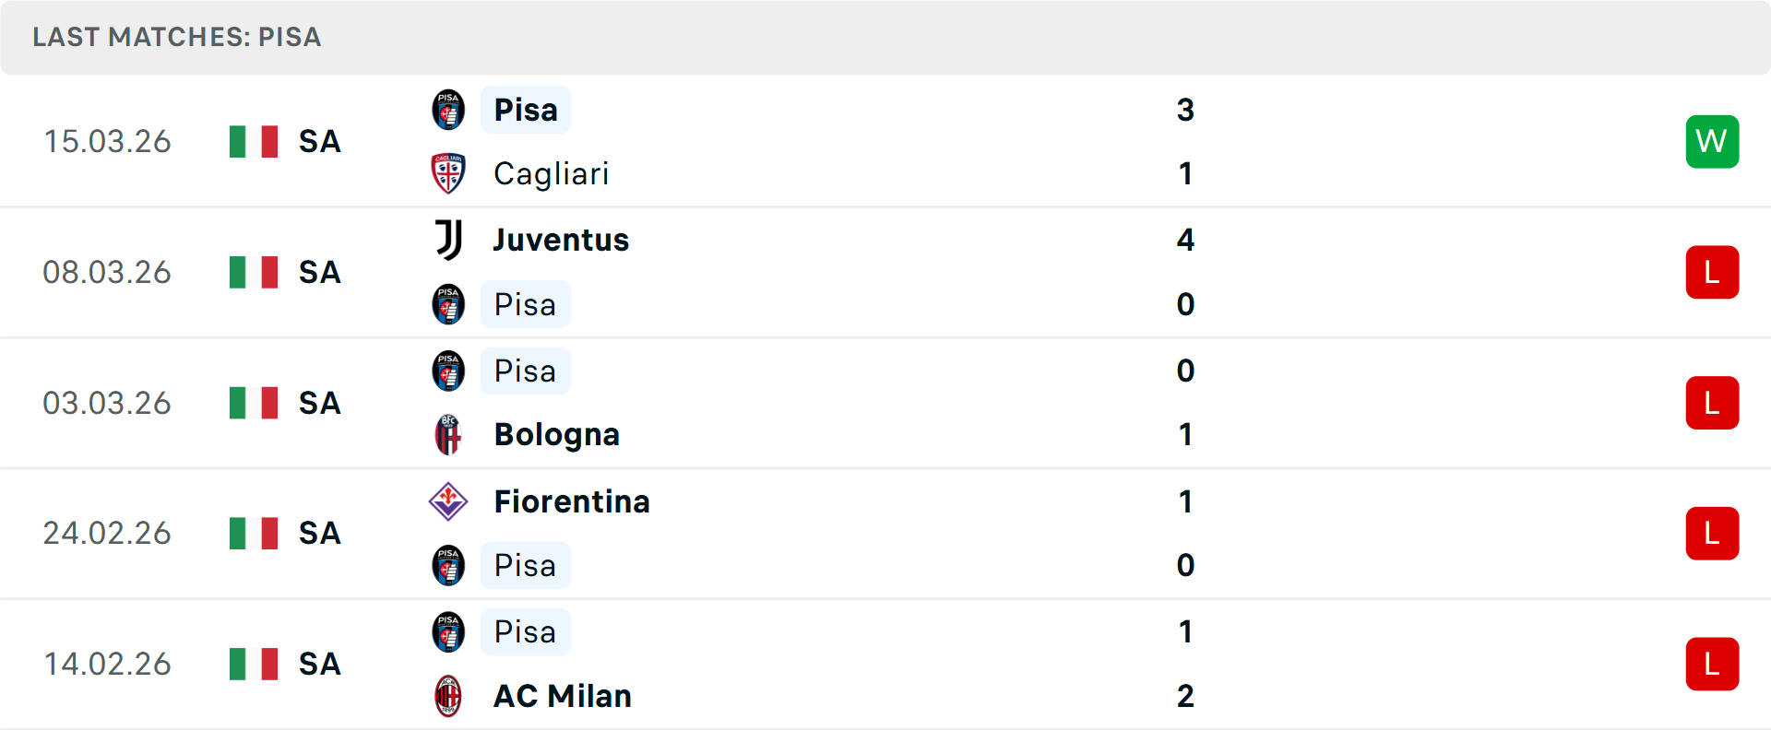Open the Juventus team link
Image resolution: width=1771 pixels, height=730 pixels.
(x=561, y=240)
